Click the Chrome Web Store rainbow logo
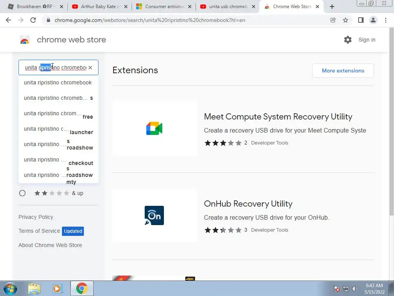The height and width of the screenshot is (296, 394). [x=25, y=40]
